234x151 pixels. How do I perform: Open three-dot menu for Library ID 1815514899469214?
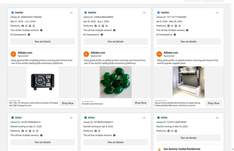point(71,118)
